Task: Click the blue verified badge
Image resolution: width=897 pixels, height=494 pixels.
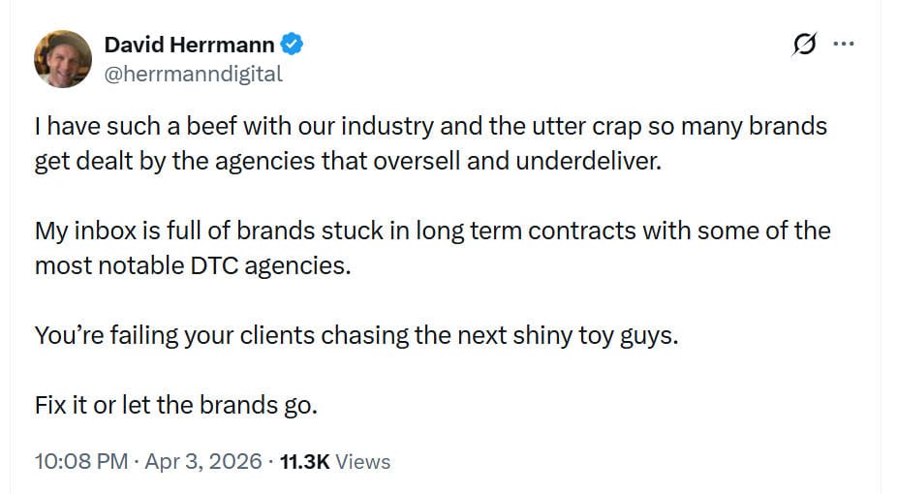Action: pos(293,44)
